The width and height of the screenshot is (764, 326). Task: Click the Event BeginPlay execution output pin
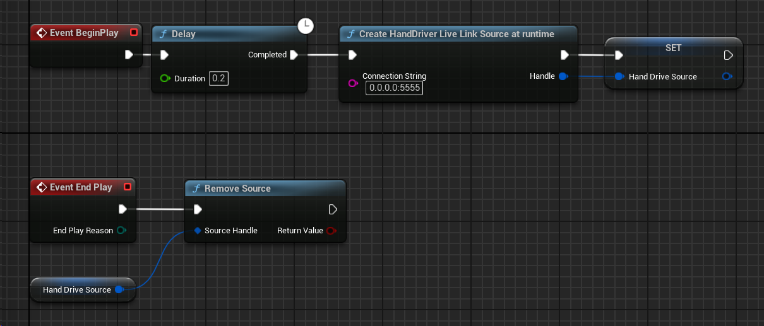[x=129, y=55]
